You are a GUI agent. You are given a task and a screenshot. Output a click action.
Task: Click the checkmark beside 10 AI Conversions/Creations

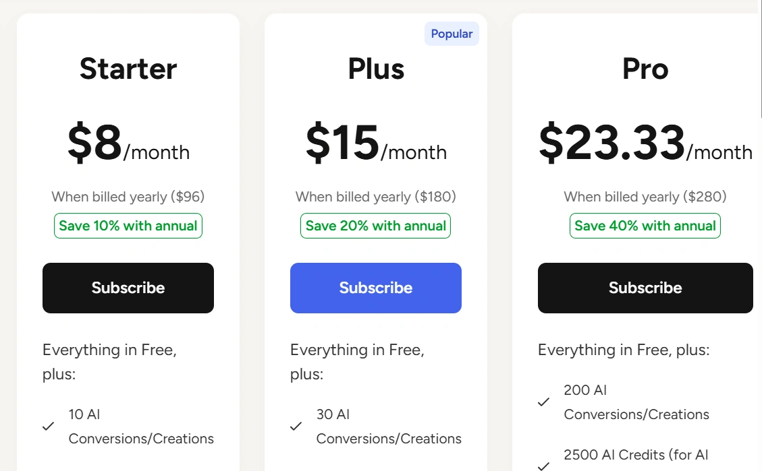pyautogui.click(x=48, y=427)
